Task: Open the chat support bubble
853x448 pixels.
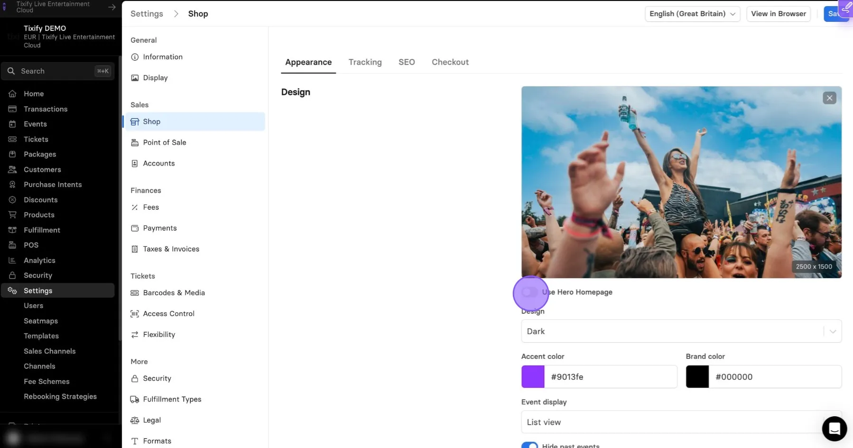Action: (834, 429)
